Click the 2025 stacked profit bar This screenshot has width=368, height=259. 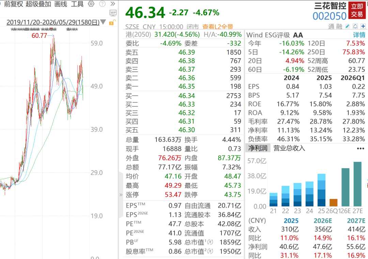pos(321,190)
